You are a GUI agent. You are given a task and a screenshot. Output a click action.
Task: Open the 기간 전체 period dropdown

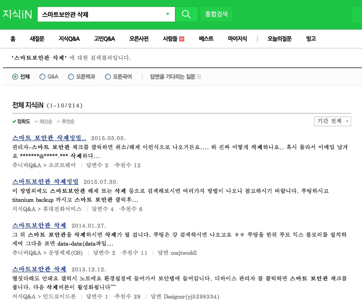[x=333, y=121]
